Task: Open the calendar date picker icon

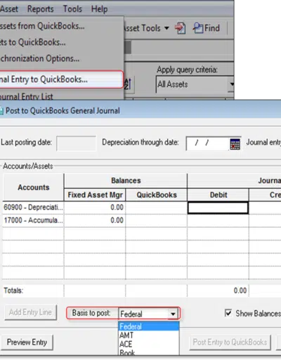Action: tap(235, 144)
